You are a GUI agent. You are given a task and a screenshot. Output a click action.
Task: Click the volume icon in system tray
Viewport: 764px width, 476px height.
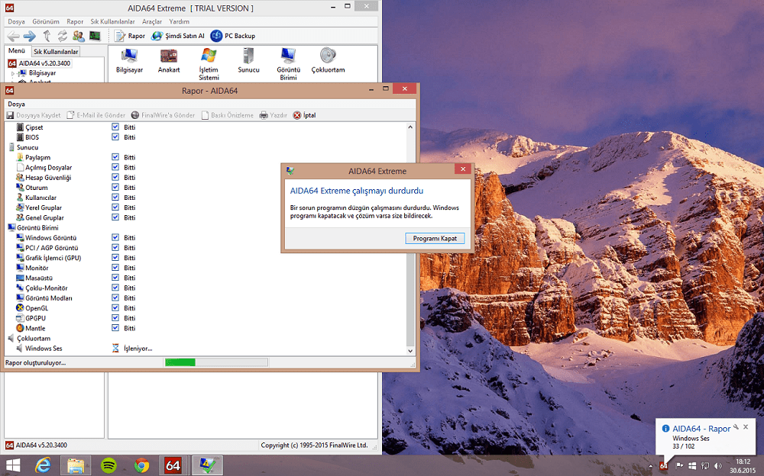[x=717, y=466]
